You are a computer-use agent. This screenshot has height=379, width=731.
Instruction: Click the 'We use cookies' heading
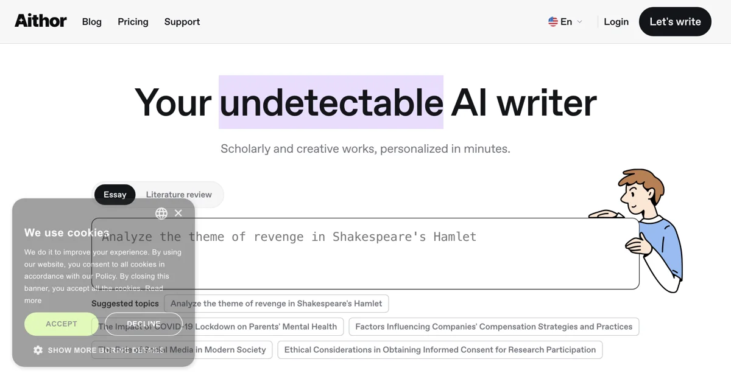66,232
